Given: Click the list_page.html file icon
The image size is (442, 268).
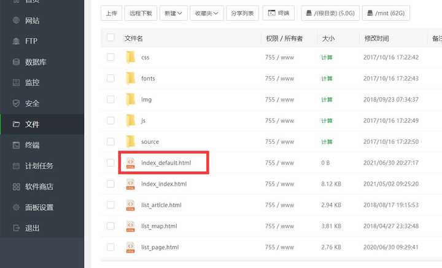Looking at the screenshot, I should (131, 247).
